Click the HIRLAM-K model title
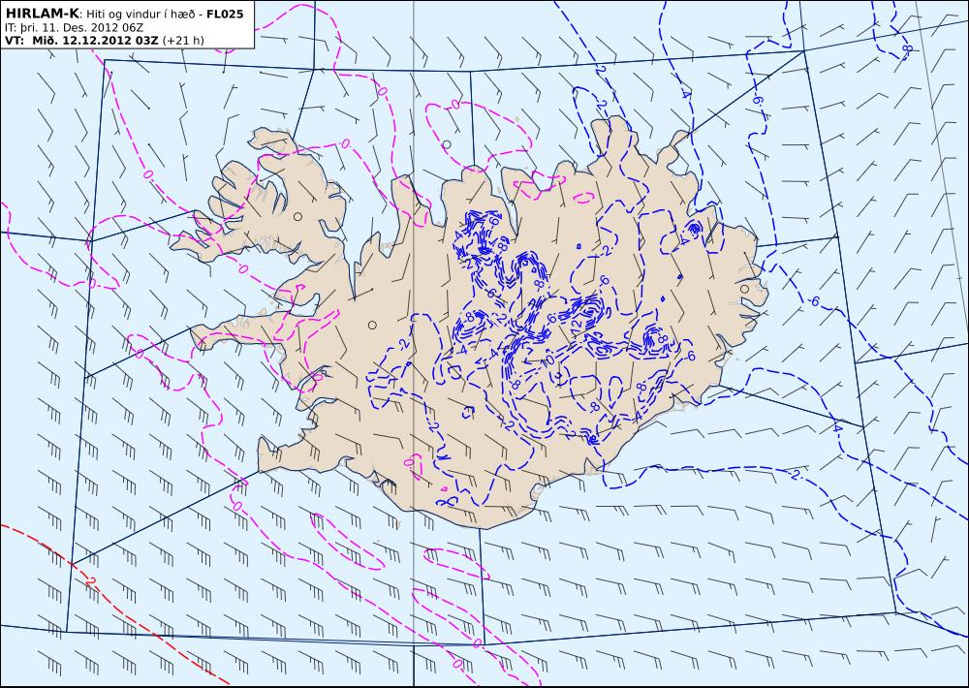Viewport: 969px width, 688px height. tap(42, 13)
